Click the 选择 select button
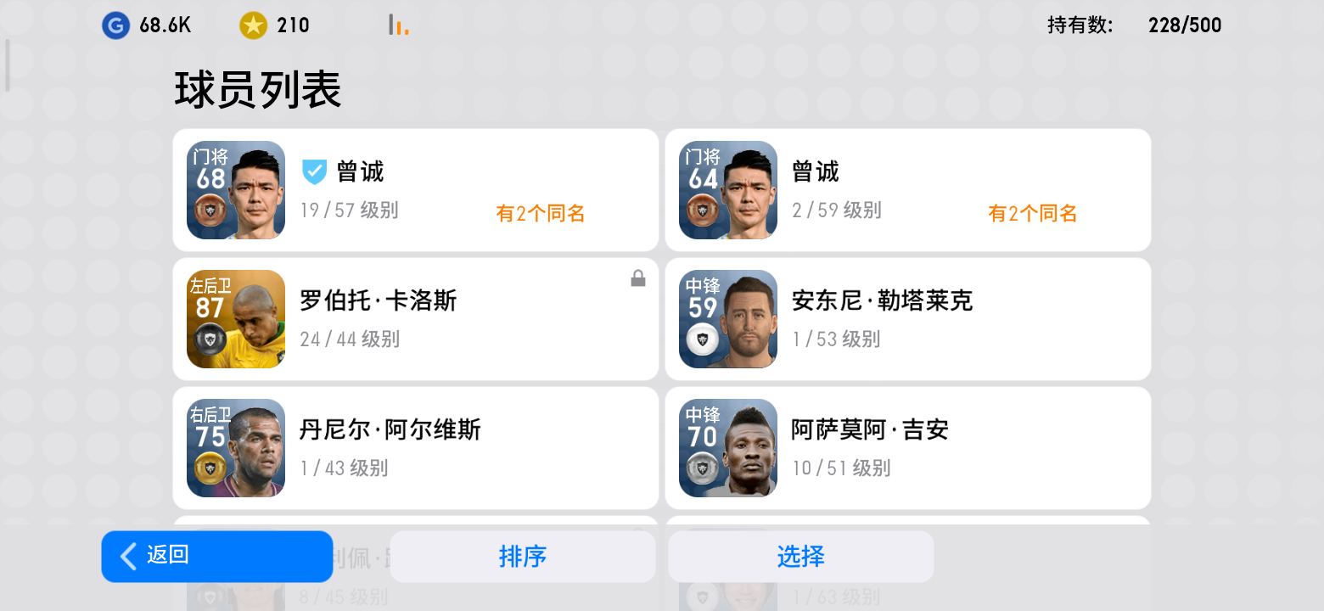 [801, 557]
